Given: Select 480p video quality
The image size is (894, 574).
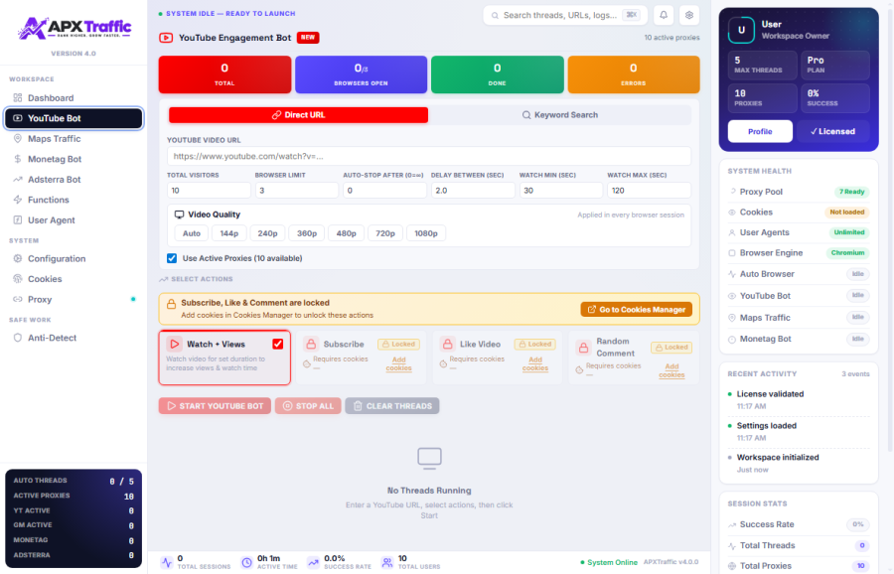Looking at the screenshot, I should coord(346,233).
